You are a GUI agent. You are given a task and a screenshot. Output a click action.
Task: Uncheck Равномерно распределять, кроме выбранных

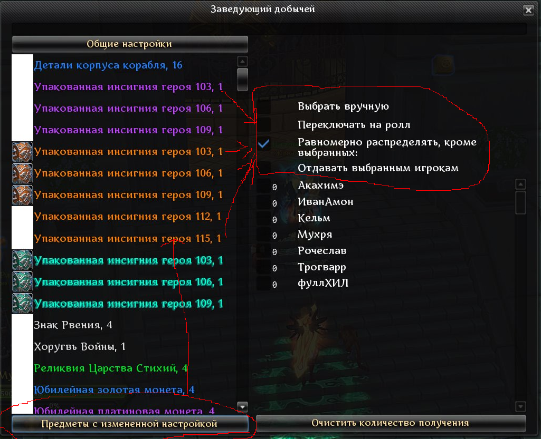point(264,144)
